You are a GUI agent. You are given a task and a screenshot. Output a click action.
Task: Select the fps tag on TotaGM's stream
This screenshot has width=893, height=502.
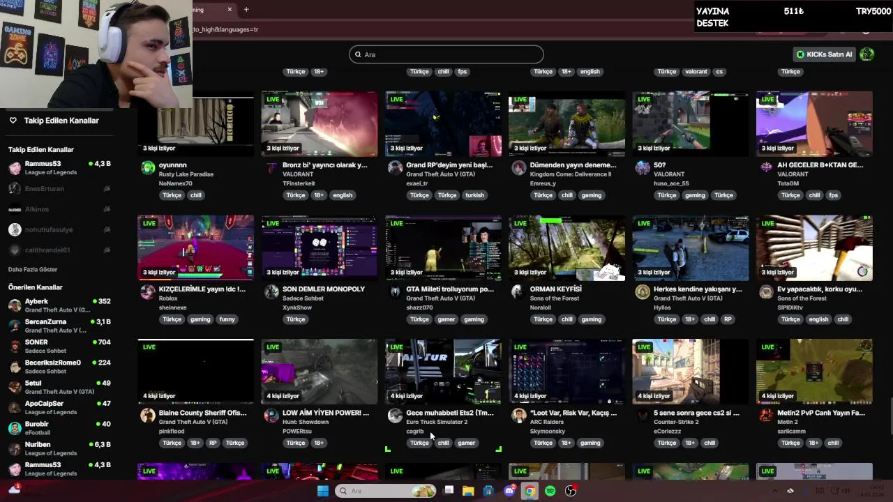coord(833,195)
